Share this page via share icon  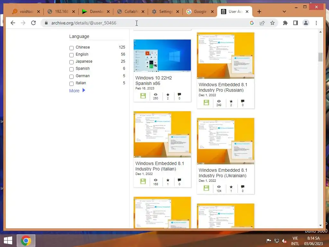[262, 23]
